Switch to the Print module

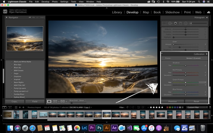pos(187,12)
